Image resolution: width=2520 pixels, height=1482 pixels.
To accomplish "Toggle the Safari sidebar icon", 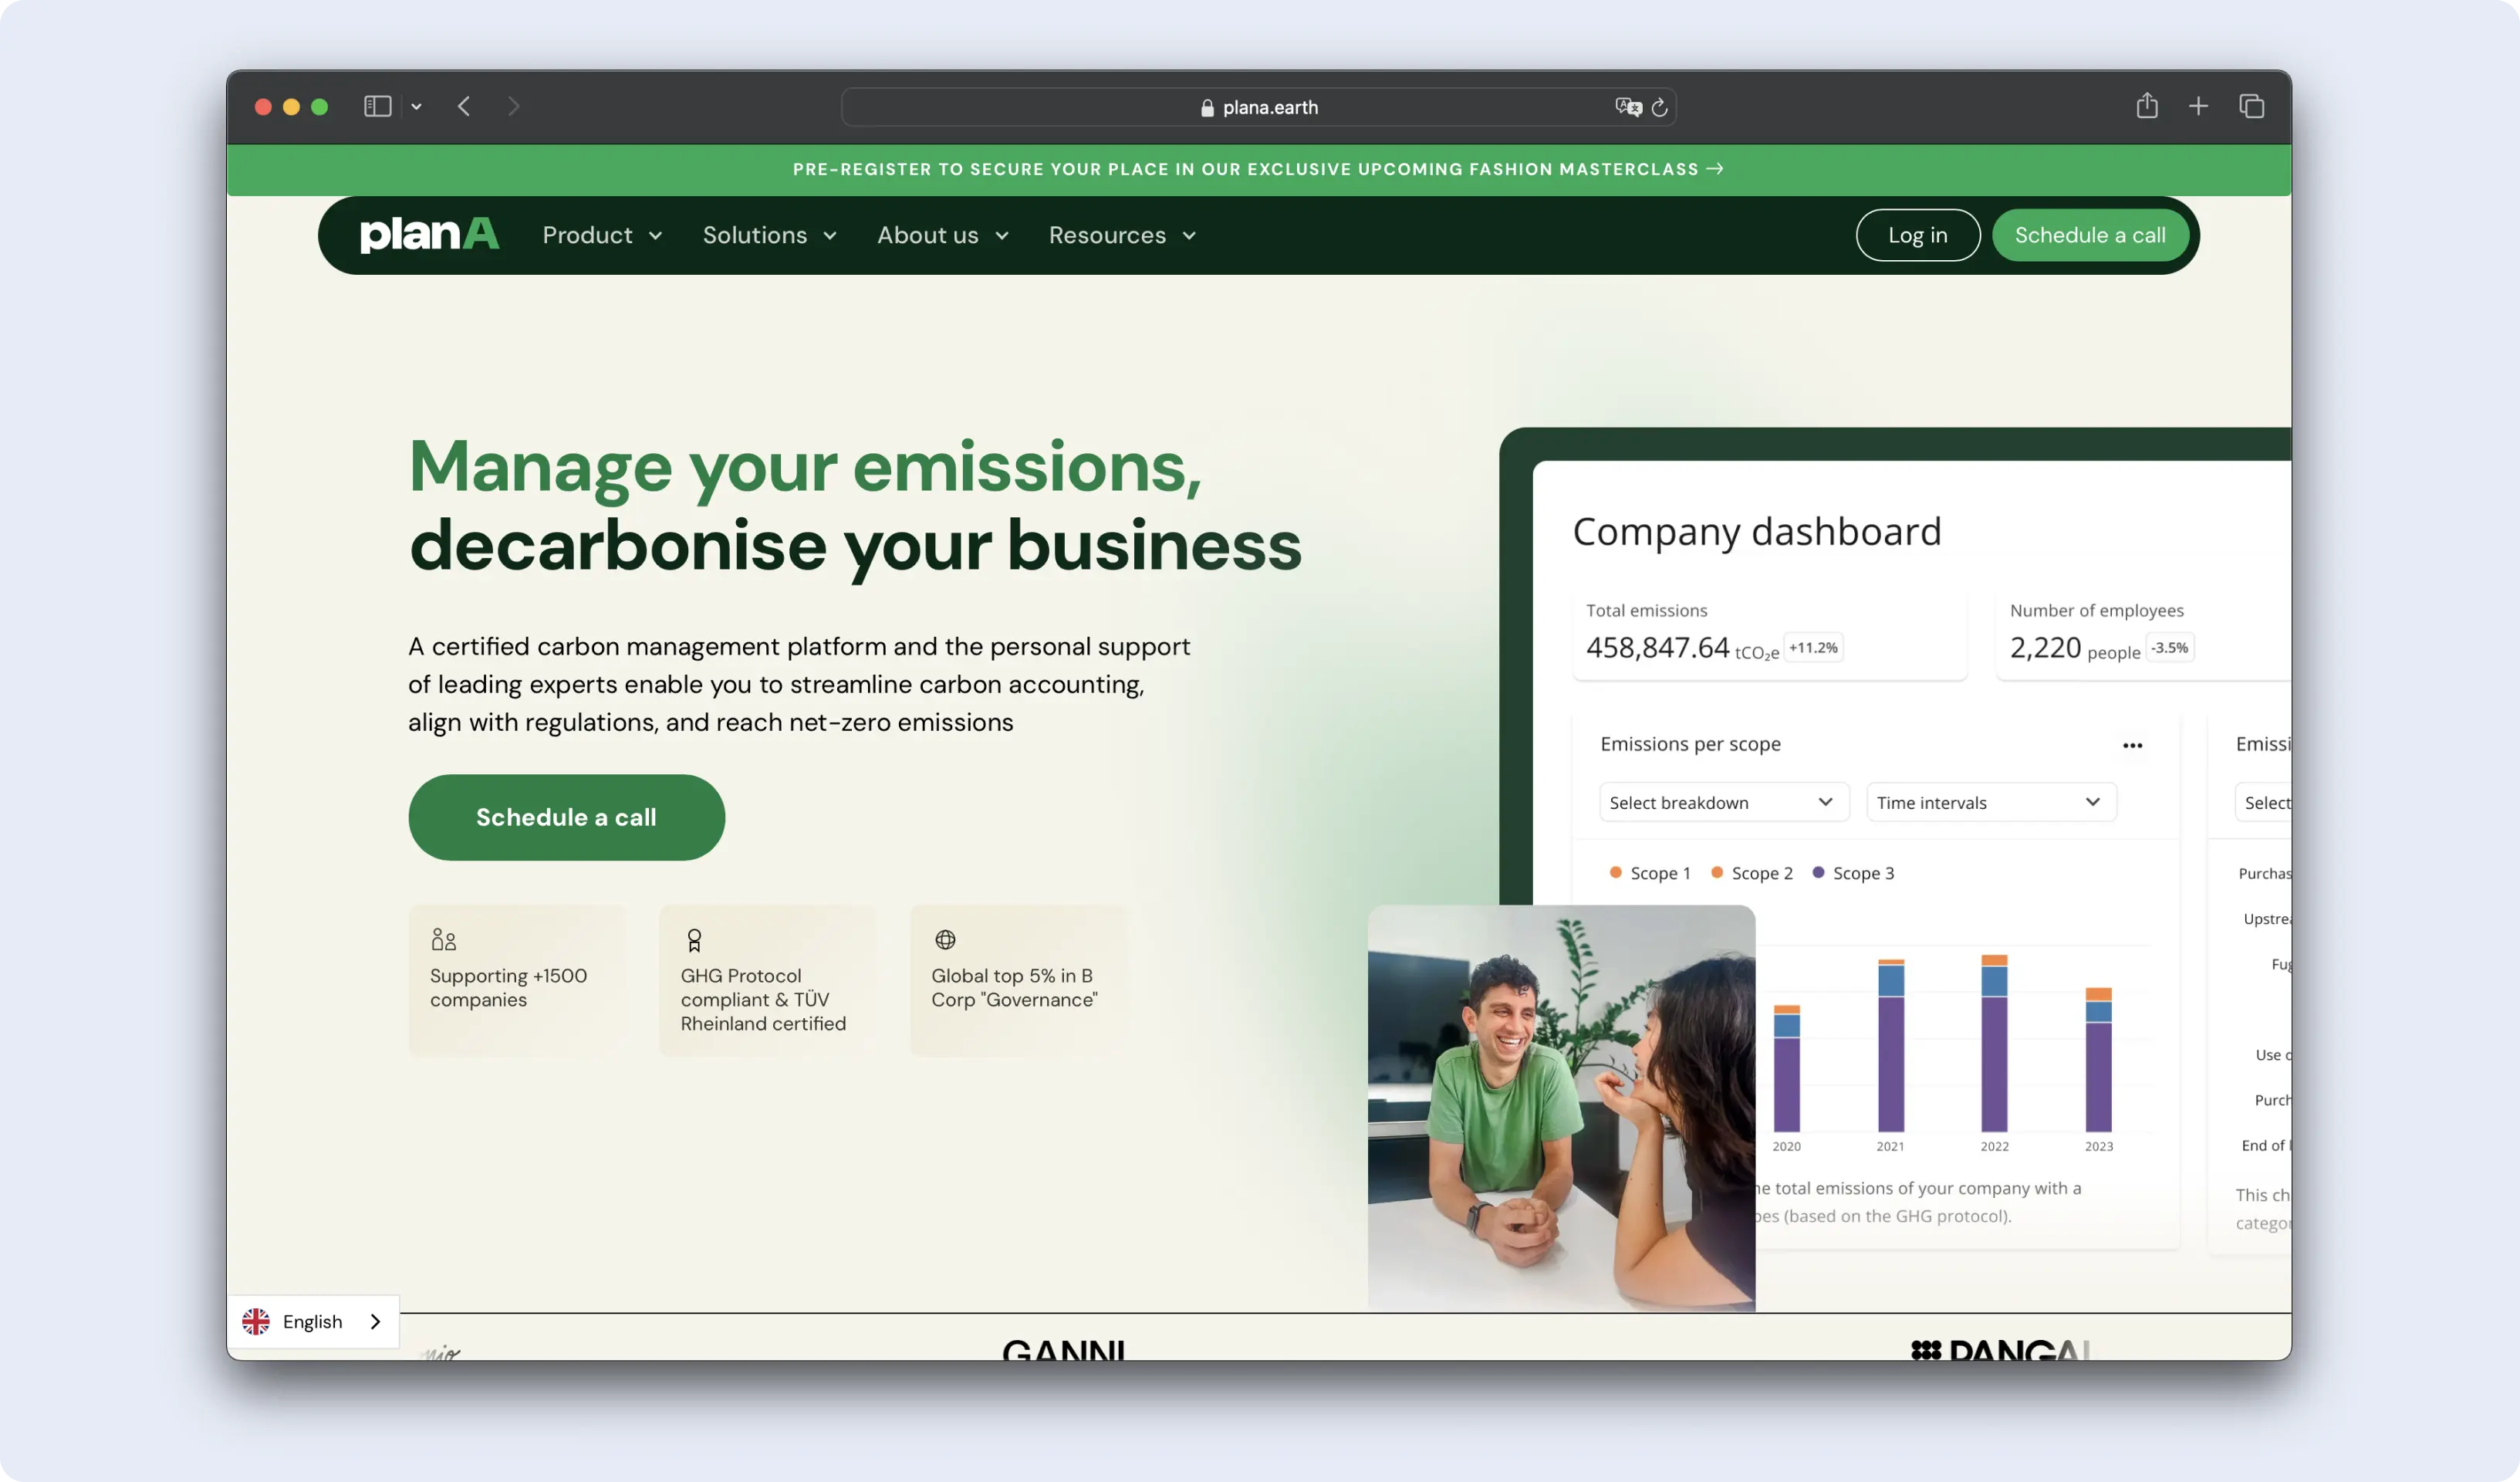I will 377,106.
